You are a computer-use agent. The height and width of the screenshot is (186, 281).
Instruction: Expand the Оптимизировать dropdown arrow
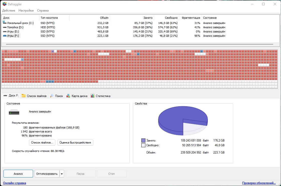click(x=62, y=174)
